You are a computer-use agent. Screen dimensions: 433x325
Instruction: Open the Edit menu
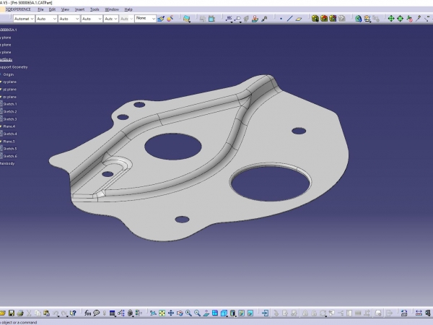click(52, 9)
